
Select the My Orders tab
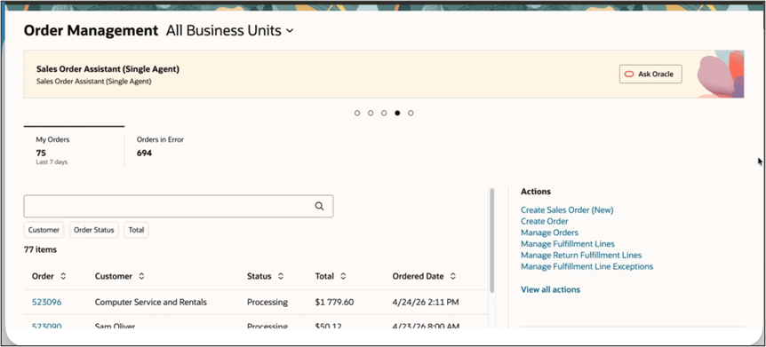point(74,147)
